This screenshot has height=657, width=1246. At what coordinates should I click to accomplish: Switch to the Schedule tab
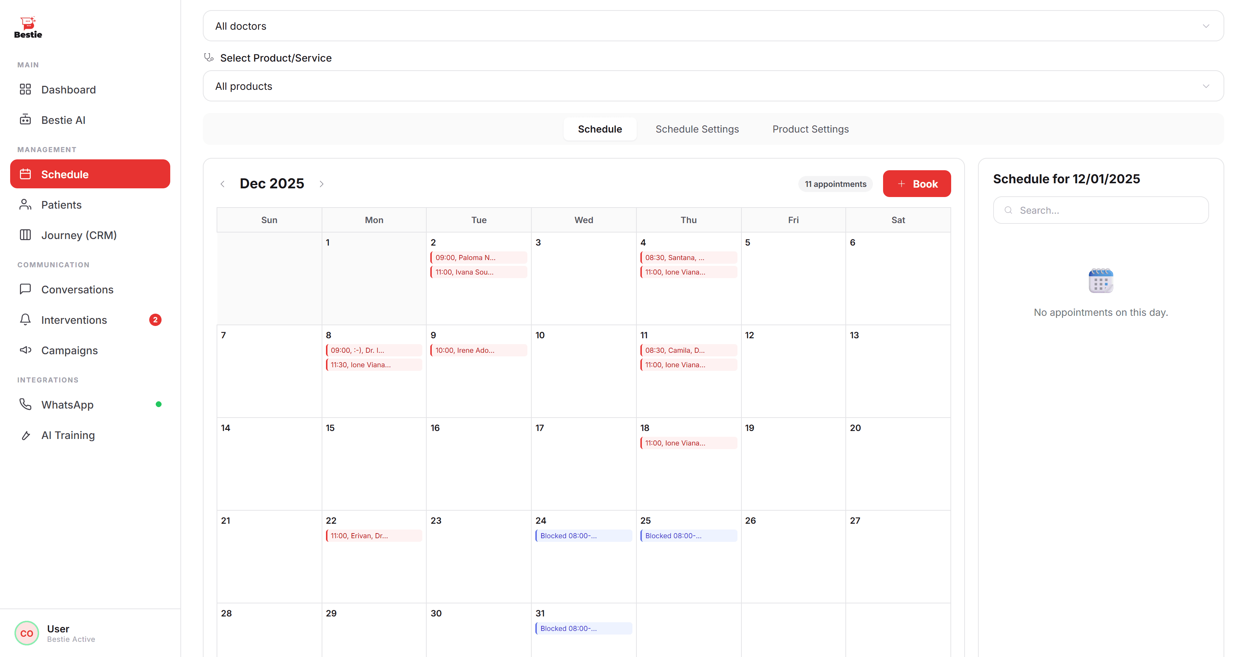point(600,129)
